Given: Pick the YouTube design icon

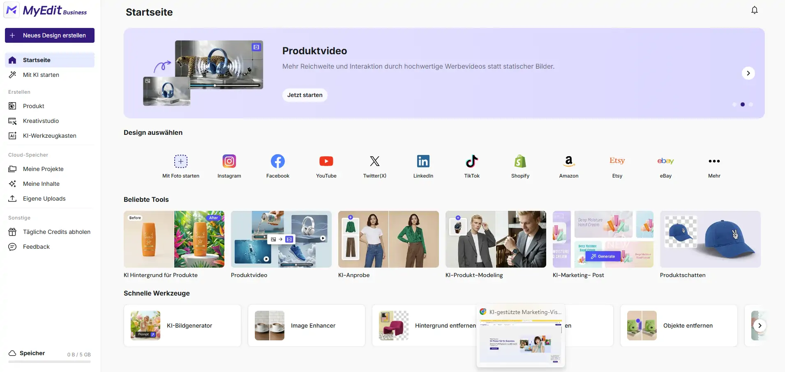Looking at the screenshot, I should [x=326, y=161].
